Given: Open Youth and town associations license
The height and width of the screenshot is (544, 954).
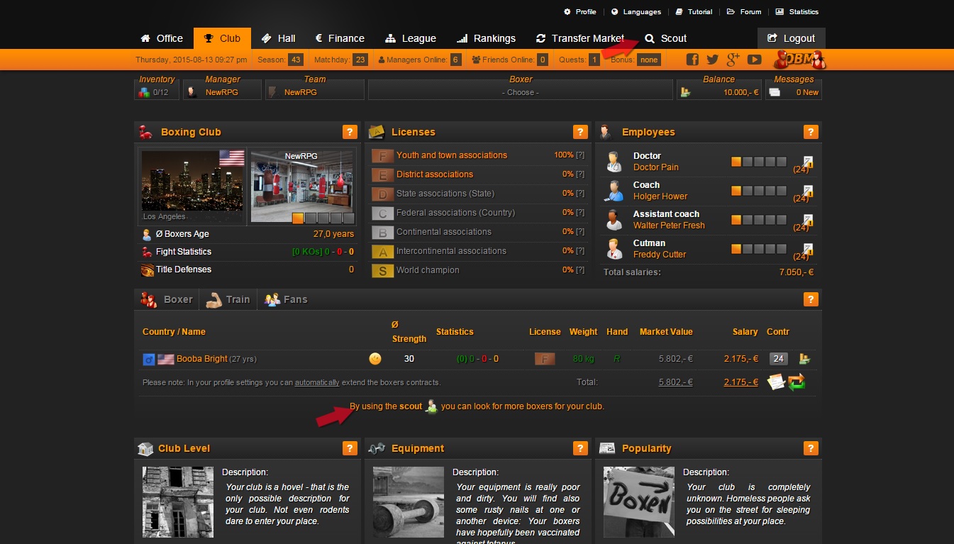Looking at the screenshot, I should (x=452, y=155).
